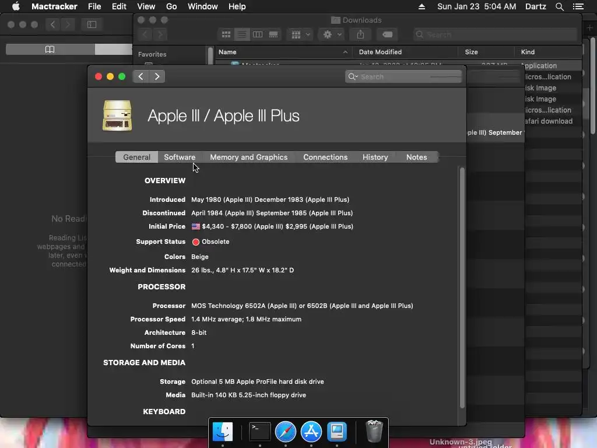The height and width of the screenshot is (448, 597).
Task: Go forward in Finder Downloads window
Action: click(160, 34)
